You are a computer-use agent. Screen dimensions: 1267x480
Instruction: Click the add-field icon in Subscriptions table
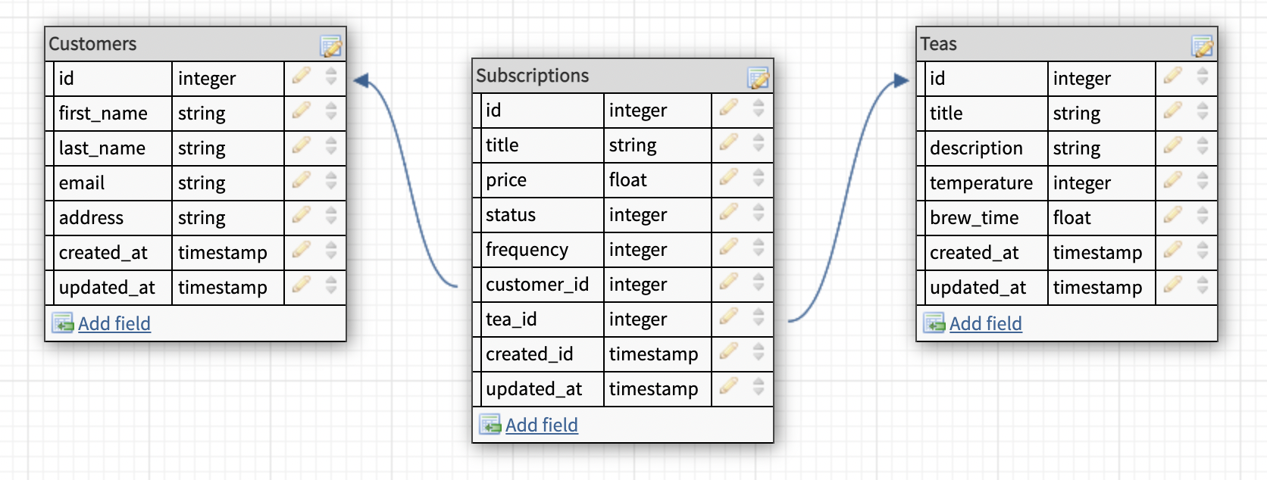tap(490, 425)
